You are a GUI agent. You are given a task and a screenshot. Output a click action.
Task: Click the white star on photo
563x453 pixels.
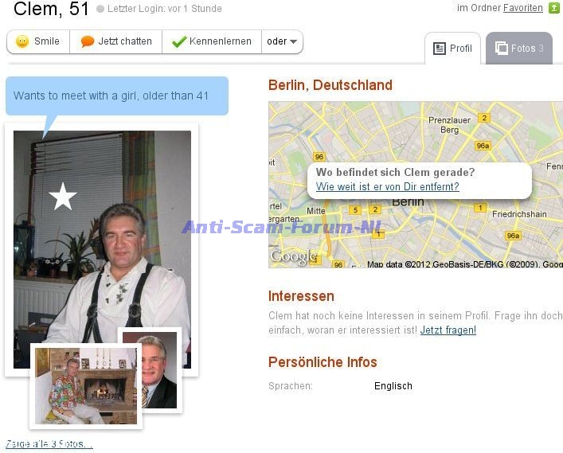pos(63,197)
